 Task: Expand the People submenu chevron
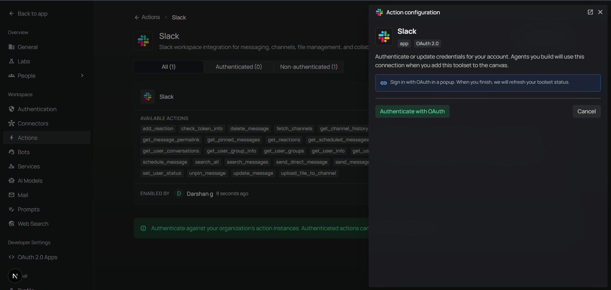[82, 75]
